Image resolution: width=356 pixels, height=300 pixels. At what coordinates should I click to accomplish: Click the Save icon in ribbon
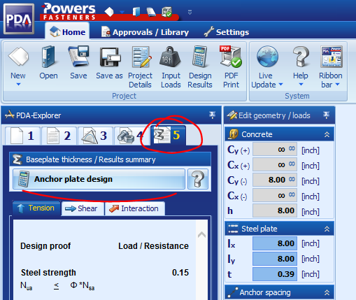pos(78,57)
